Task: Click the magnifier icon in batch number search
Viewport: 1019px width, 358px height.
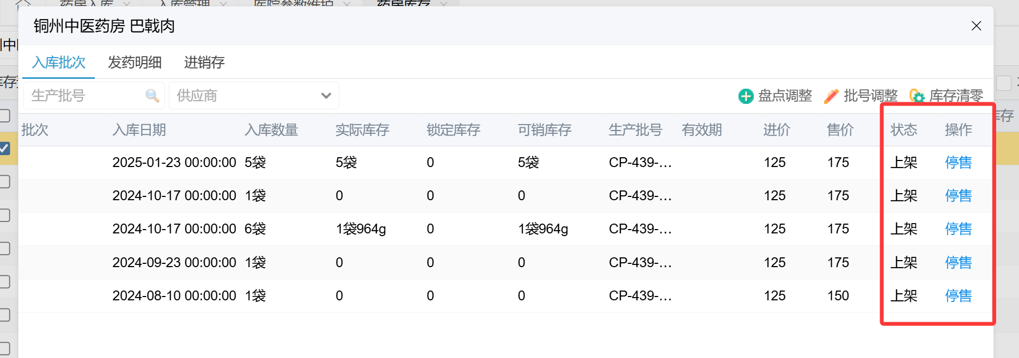Action: click(152, 96)
